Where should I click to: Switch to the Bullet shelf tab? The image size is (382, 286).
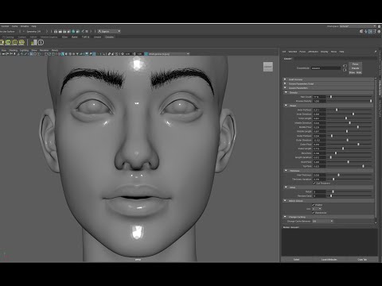click(x=75, y=37)
